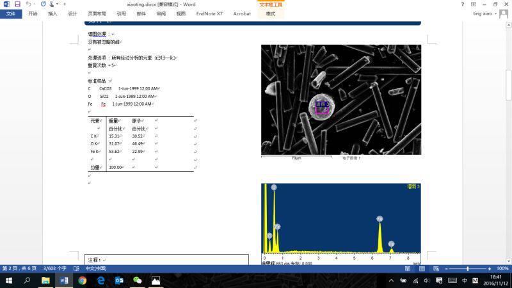Click the scroll up arrow
This screenshot has height=288, width=512.
click(x=508, y=25)
